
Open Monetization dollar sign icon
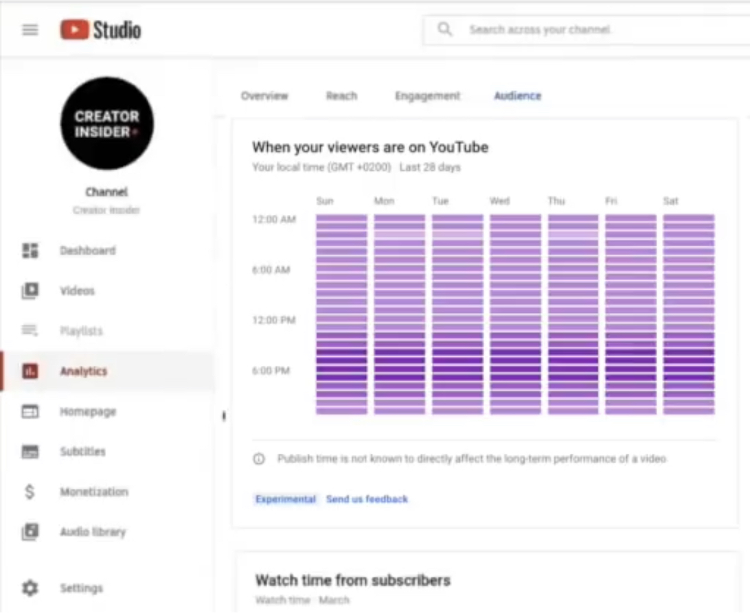(30, 491)
